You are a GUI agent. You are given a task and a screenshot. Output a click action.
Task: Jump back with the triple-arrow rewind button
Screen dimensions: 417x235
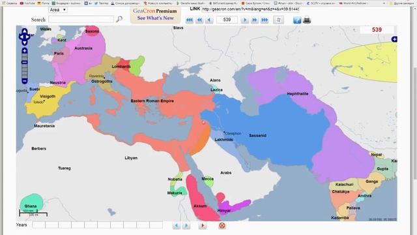[190, 20]
